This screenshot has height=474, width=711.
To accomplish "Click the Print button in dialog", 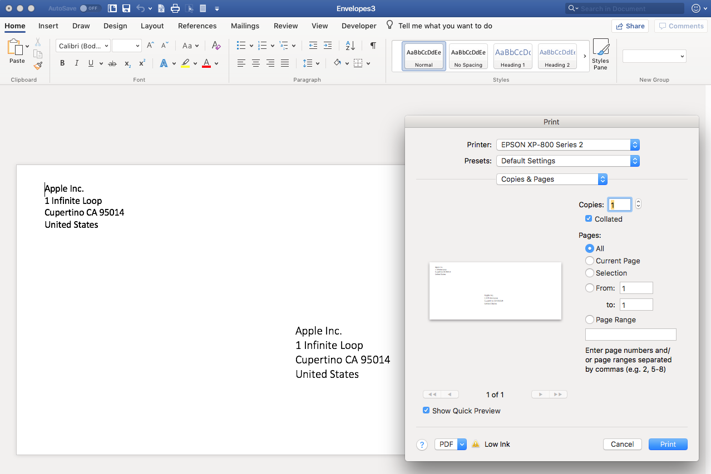I will (668, 444).
